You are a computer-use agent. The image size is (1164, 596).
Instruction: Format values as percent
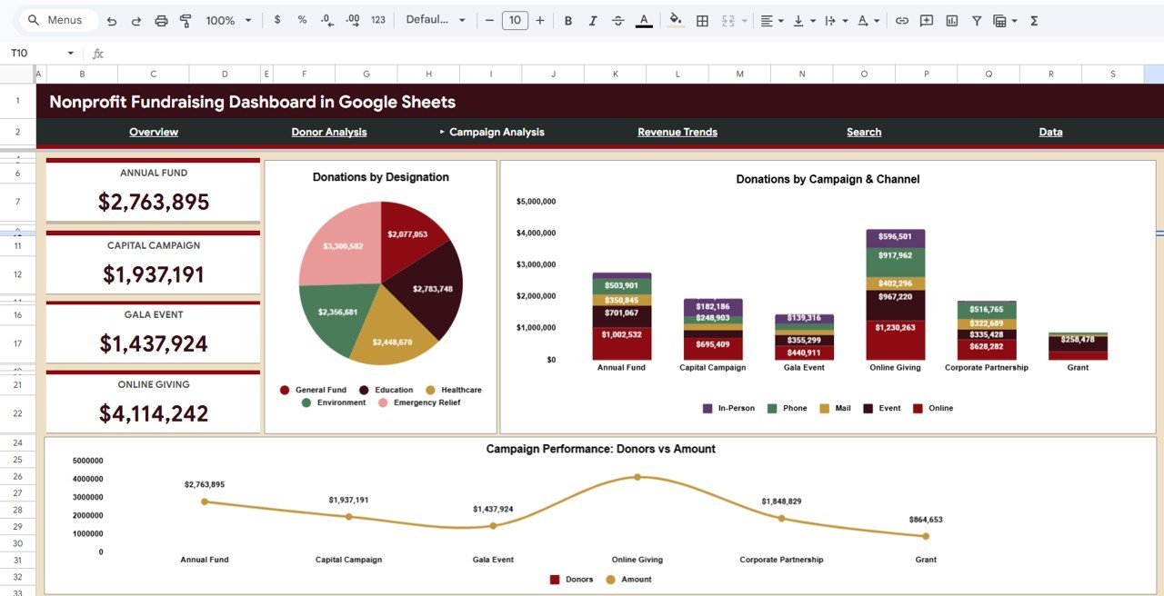302,19
